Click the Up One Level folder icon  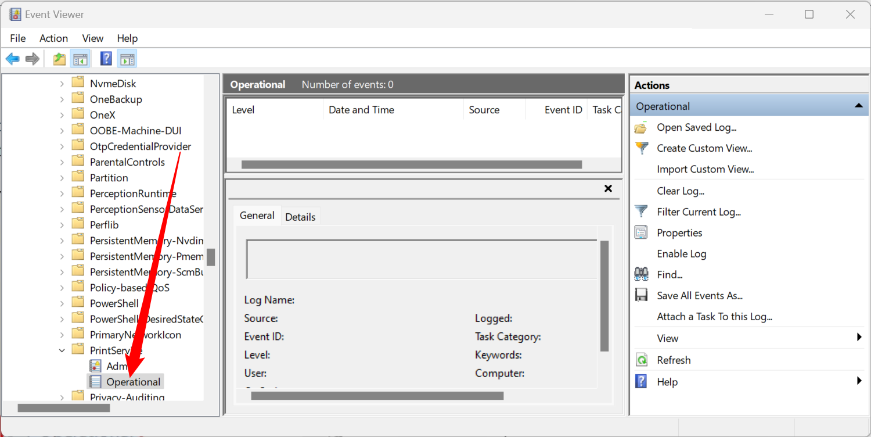(59, 59)
